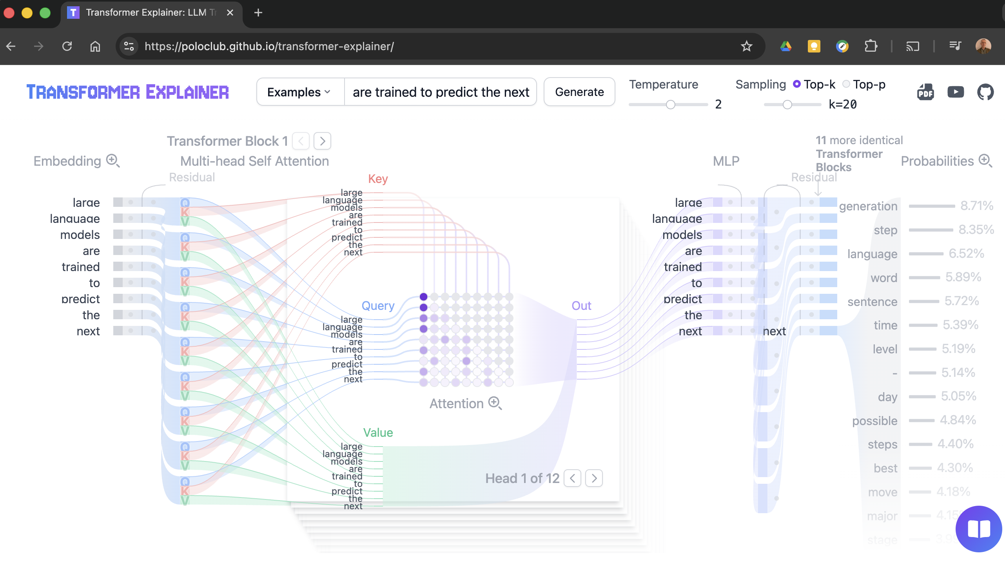Screen dimensions: 1005x568
Task: Open a new browser tab
Action: pyautogui.click(x=258, y=13)
